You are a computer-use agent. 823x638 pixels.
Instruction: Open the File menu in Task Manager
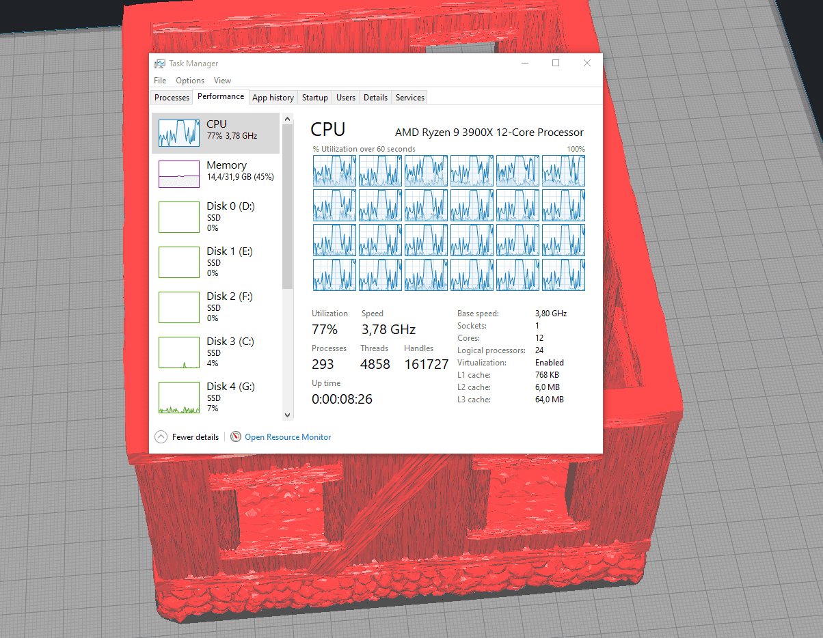[x=160, y=81]
